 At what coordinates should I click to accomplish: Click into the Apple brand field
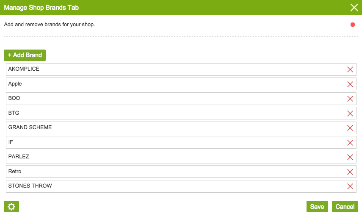click(x=169, y=84)
